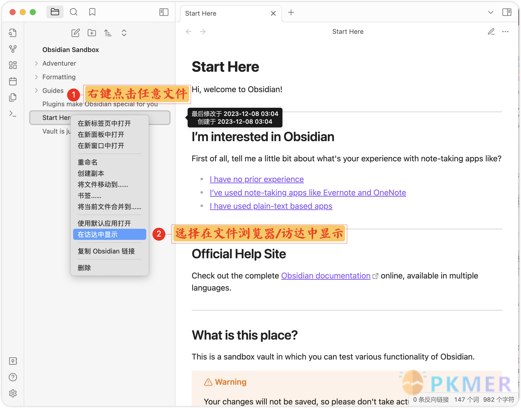The height and width of the screenshot is (408, 521).
Task: Expand the Adventurer folder
Action: click(x=36, y=63)
